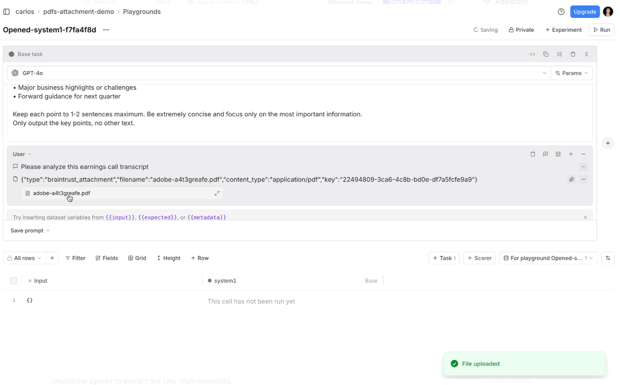Switch layout using the Grid option
This screenshot has width=620, height=385.
click(137, 258)
